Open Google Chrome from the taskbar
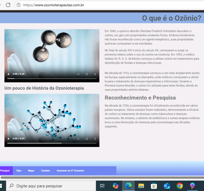The height and width of the screenshot is (191, 204). click(x=180, y=186)
